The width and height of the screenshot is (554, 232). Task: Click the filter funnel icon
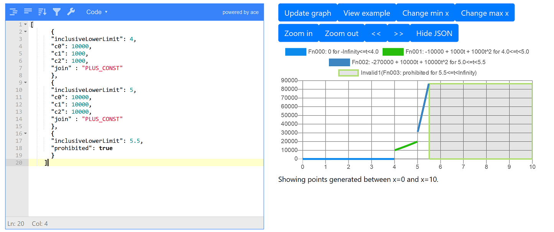point(57,12)
